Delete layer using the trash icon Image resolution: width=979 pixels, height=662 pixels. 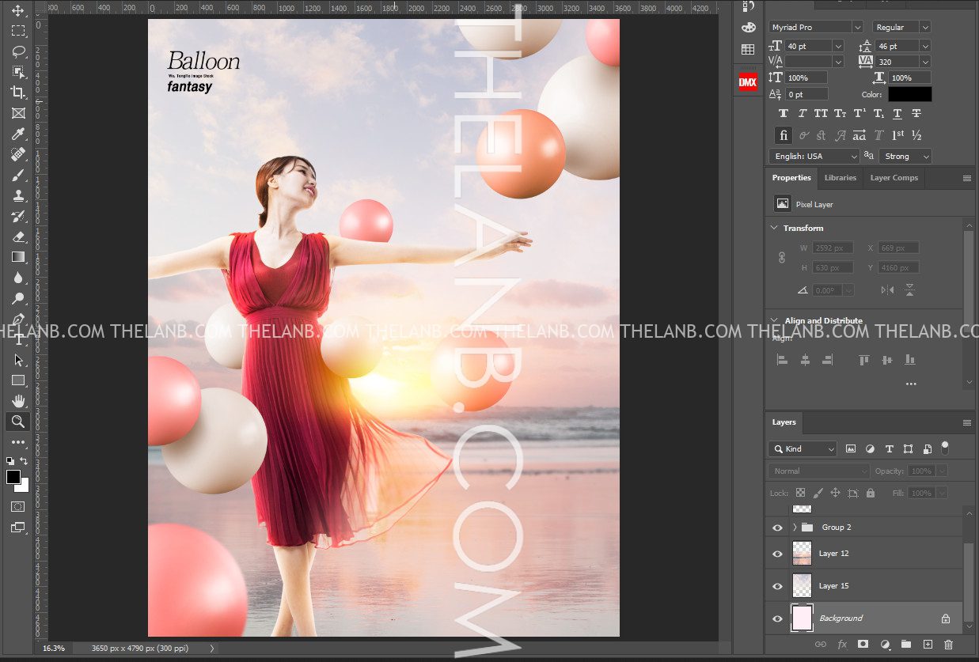tap(949, 645)
